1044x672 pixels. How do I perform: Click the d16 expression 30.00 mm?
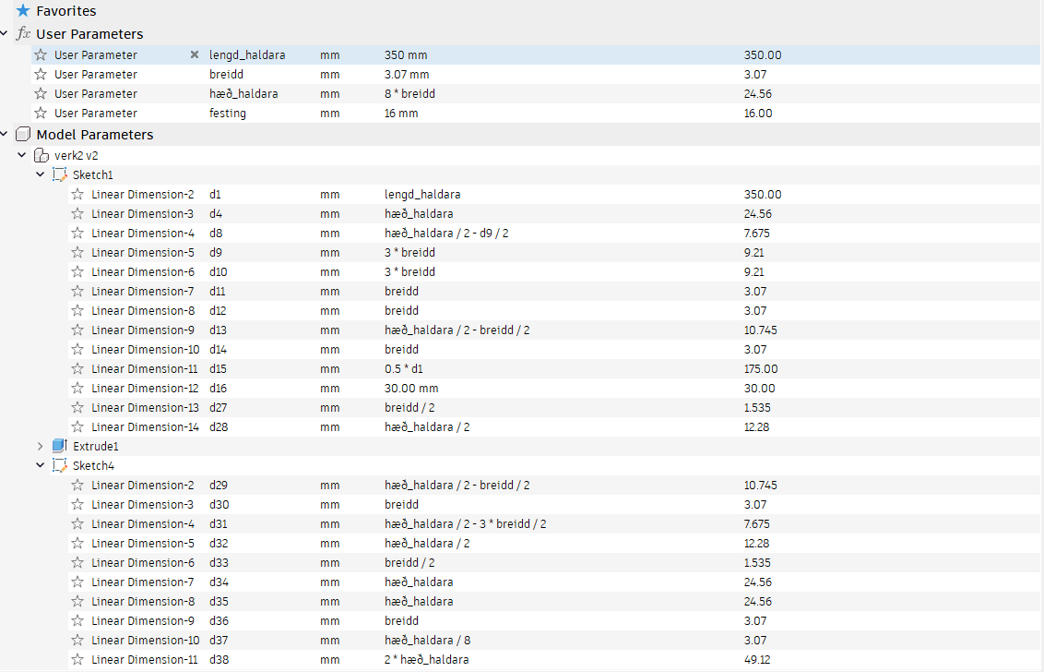(x=411, y=388)
